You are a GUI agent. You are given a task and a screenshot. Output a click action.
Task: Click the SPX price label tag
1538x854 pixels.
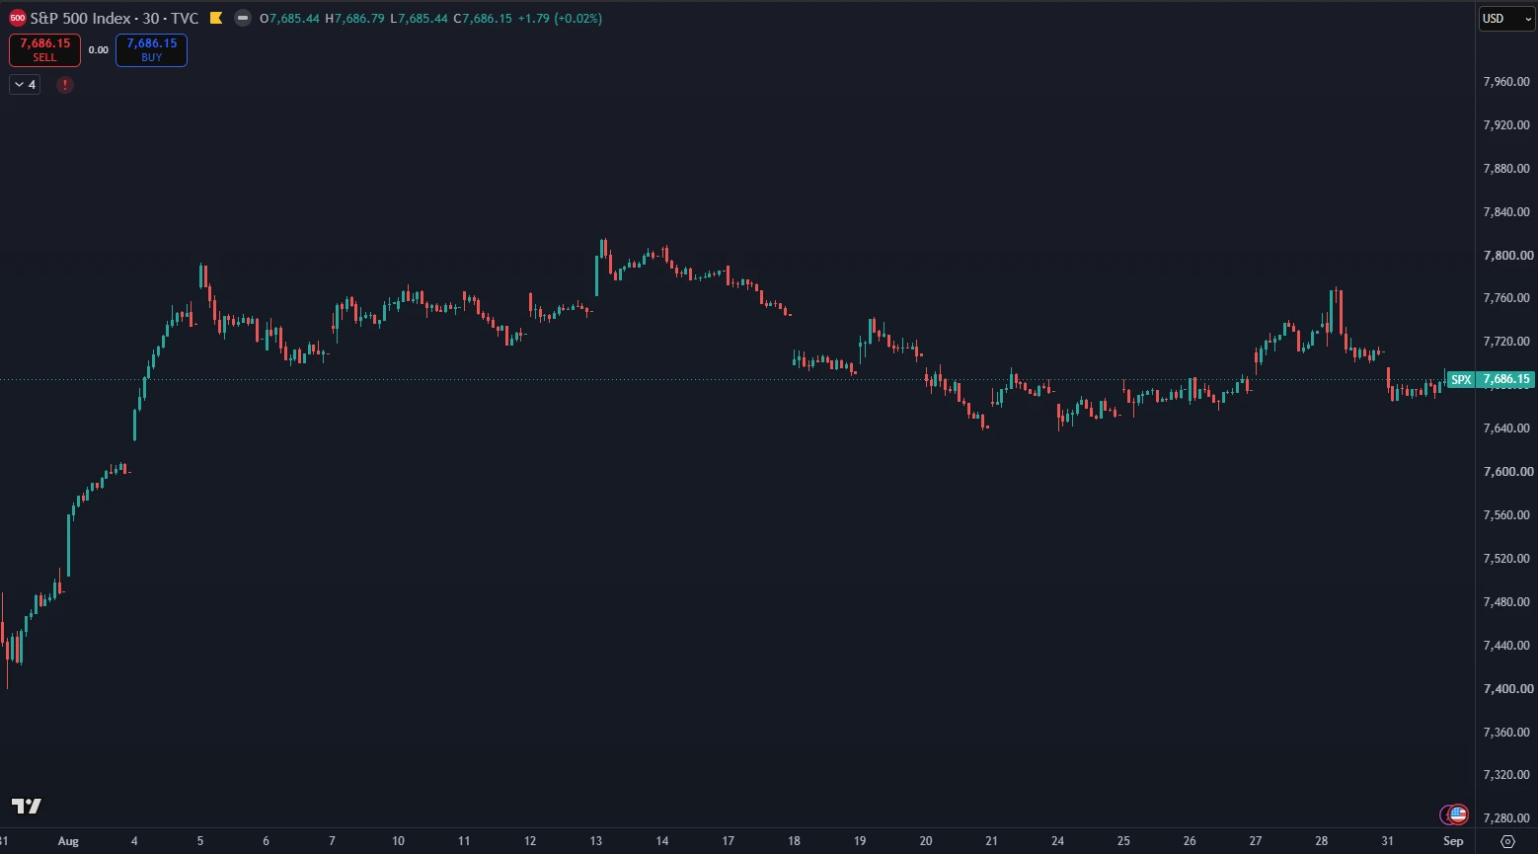[1461, 379]
